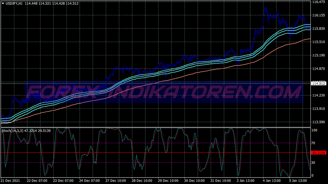
Task: Click the 5 Jan 13:00 time label
Action: coord(298,181)
